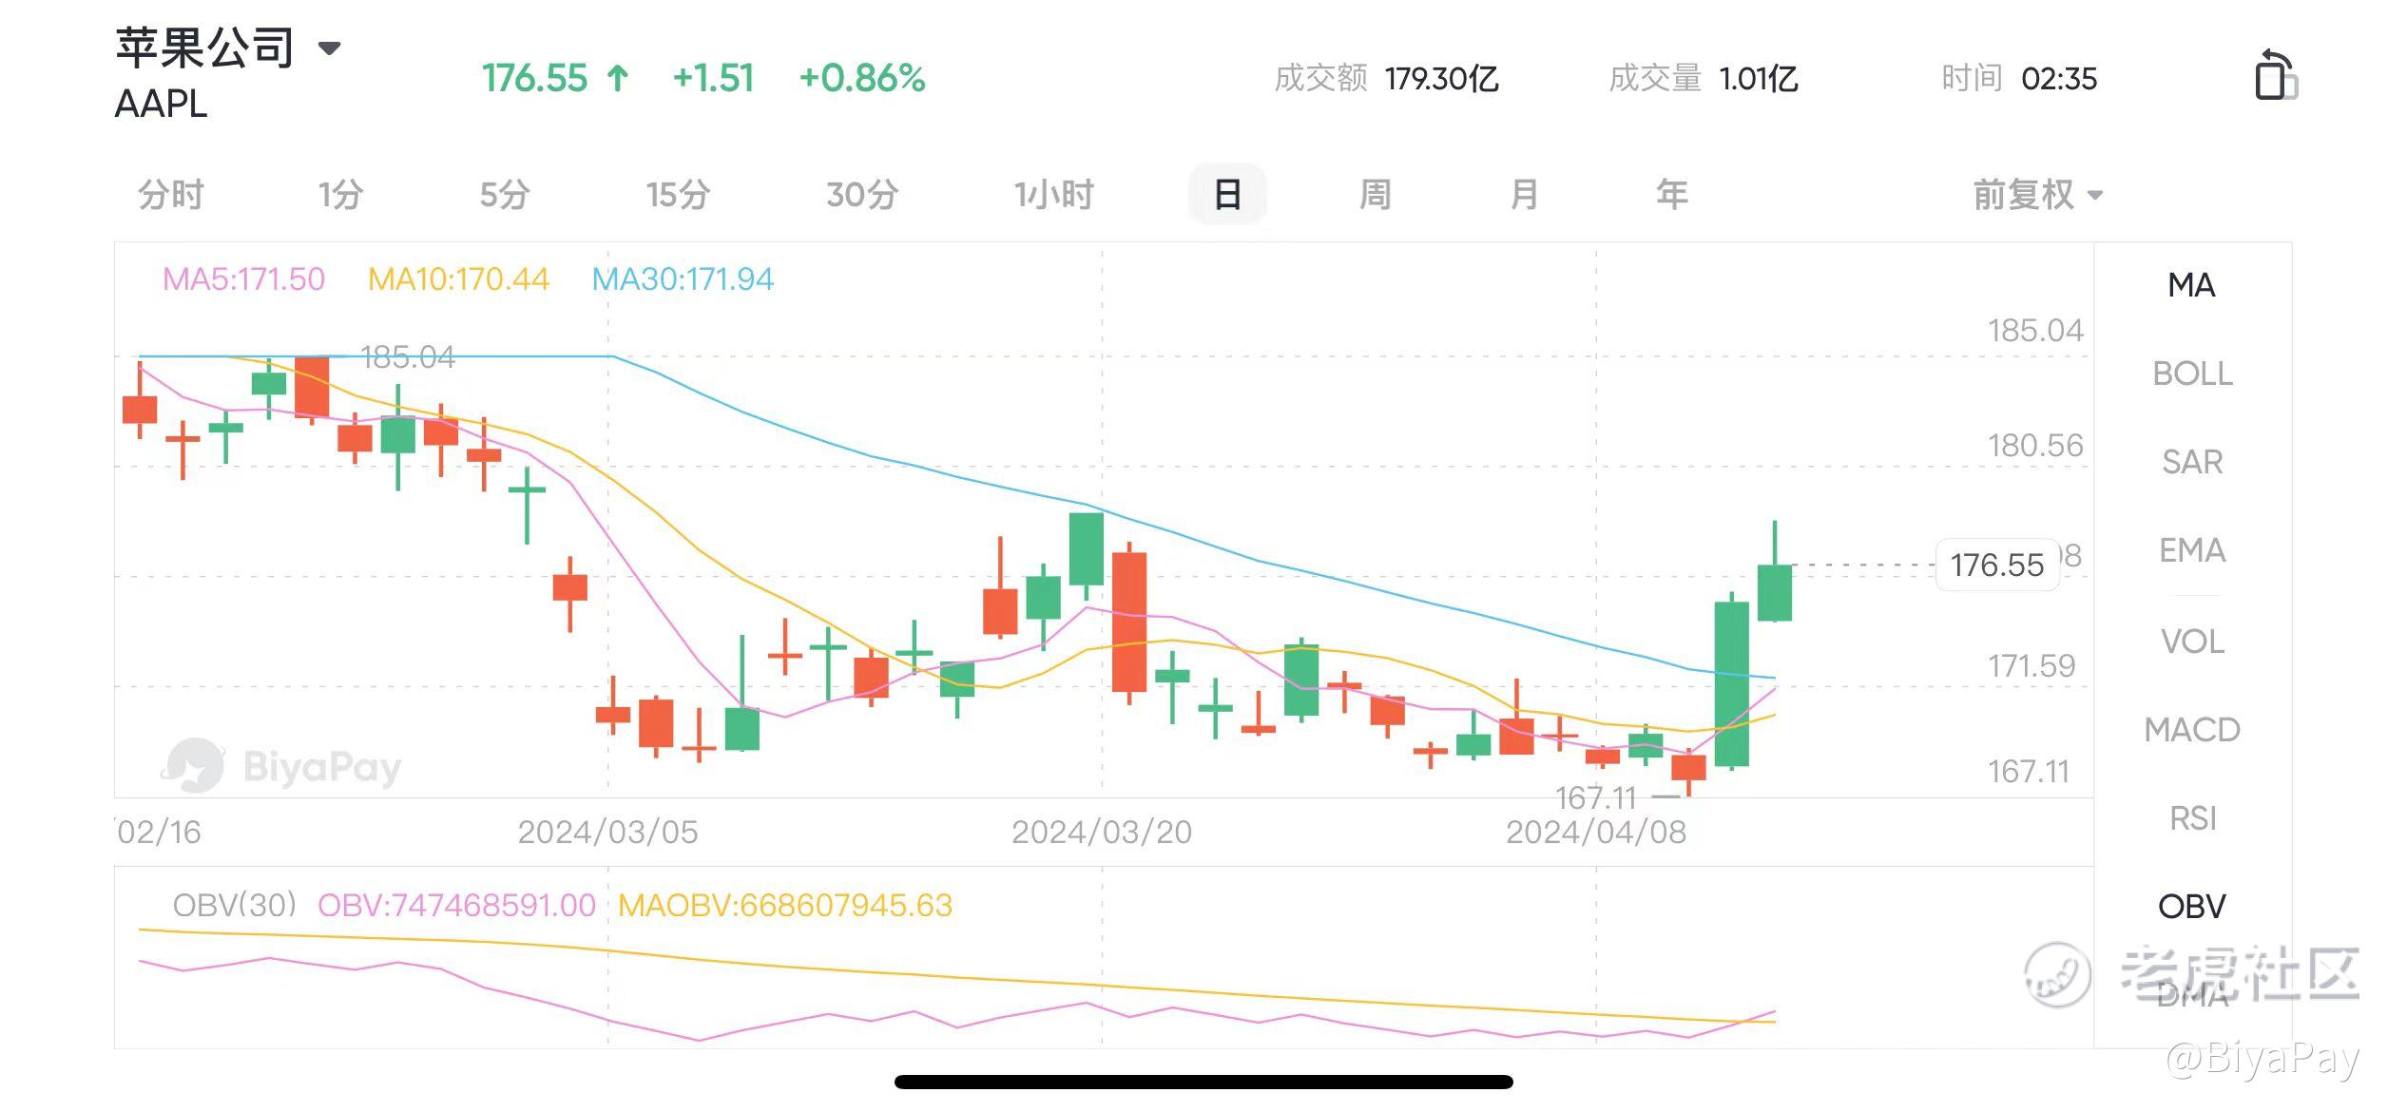The height and width of the screenshot is (1112, 2407).
Task: Switch to 周 weekly chart
Action: coord(1376,195)
